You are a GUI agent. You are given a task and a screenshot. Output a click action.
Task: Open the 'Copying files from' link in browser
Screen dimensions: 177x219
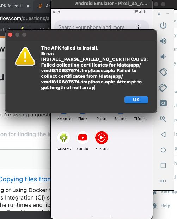pos(25,179)
